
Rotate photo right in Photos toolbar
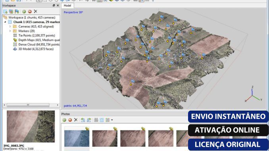coord(89,120)
